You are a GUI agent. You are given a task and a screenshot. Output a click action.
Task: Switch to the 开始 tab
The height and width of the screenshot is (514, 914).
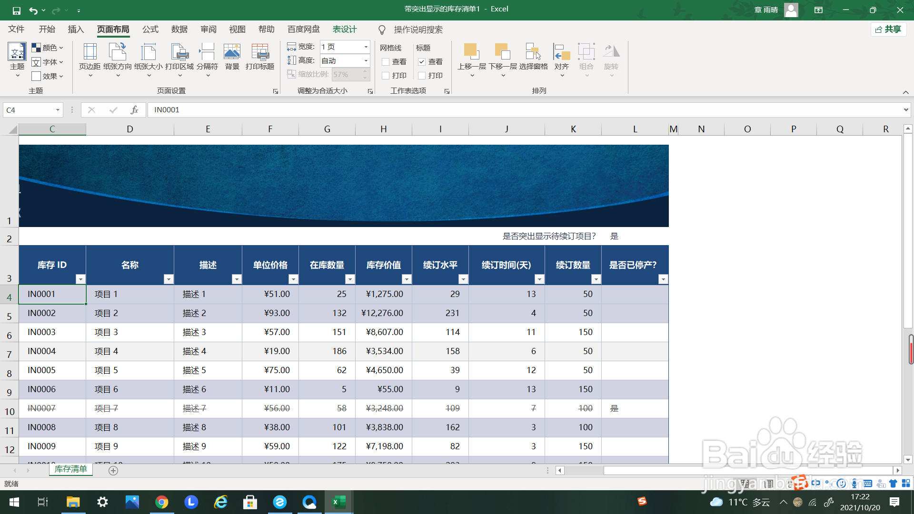point(47,30)
